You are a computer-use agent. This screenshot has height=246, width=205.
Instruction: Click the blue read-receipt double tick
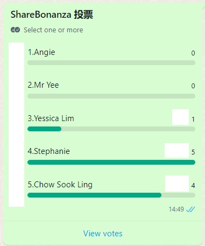coord(190,209)
